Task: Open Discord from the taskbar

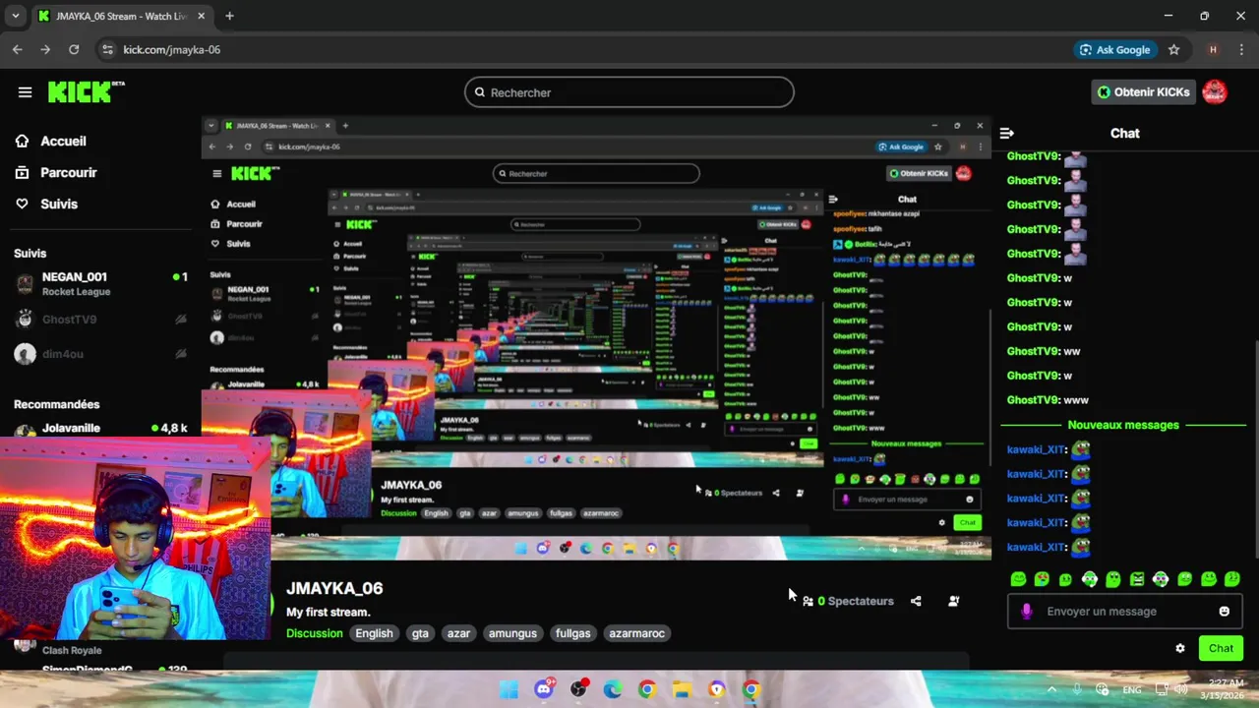Action: pyautogui.click(x=544, y=689)
